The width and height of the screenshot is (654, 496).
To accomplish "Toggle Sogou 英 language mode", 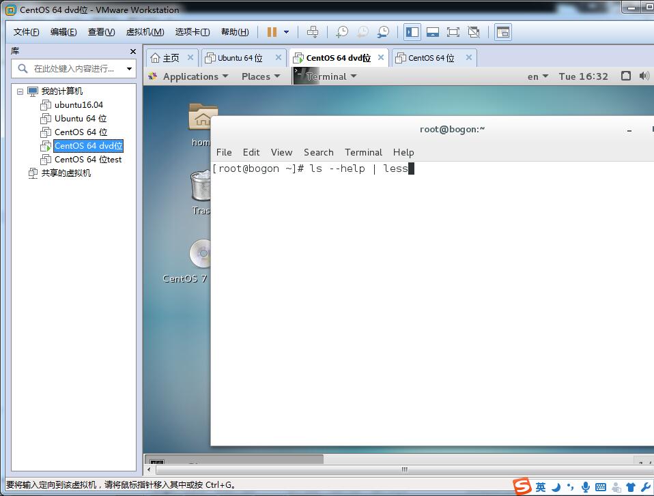I will pyautogui.click(x=541, y=487).
